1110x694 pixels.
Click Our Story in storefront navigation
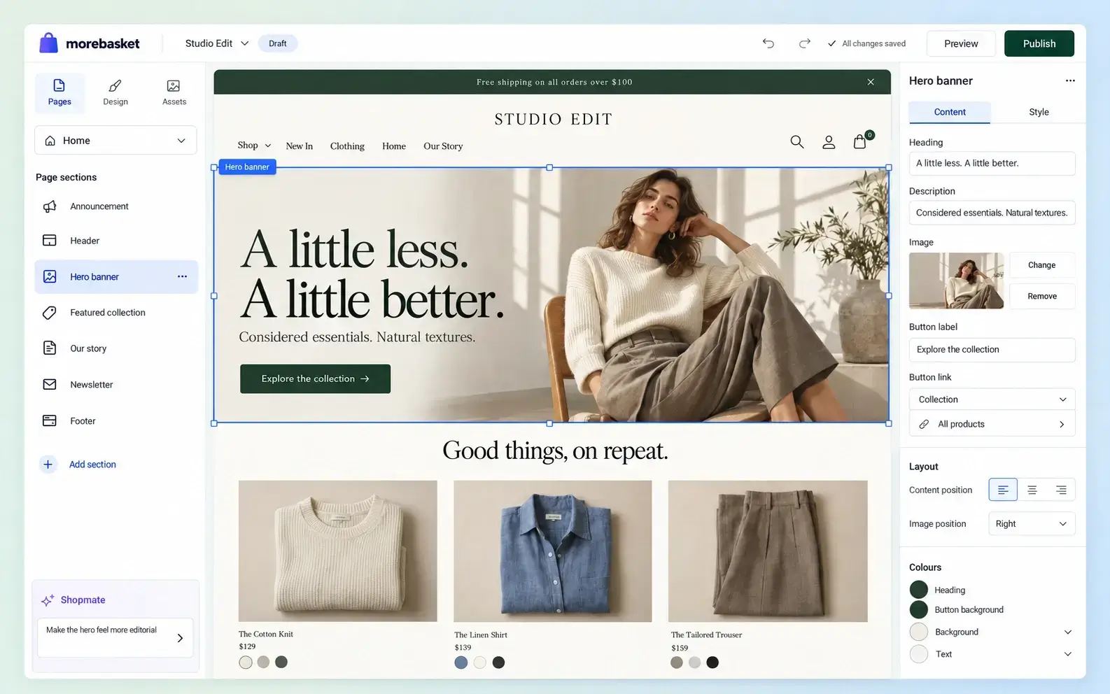[x=443, y=146]
